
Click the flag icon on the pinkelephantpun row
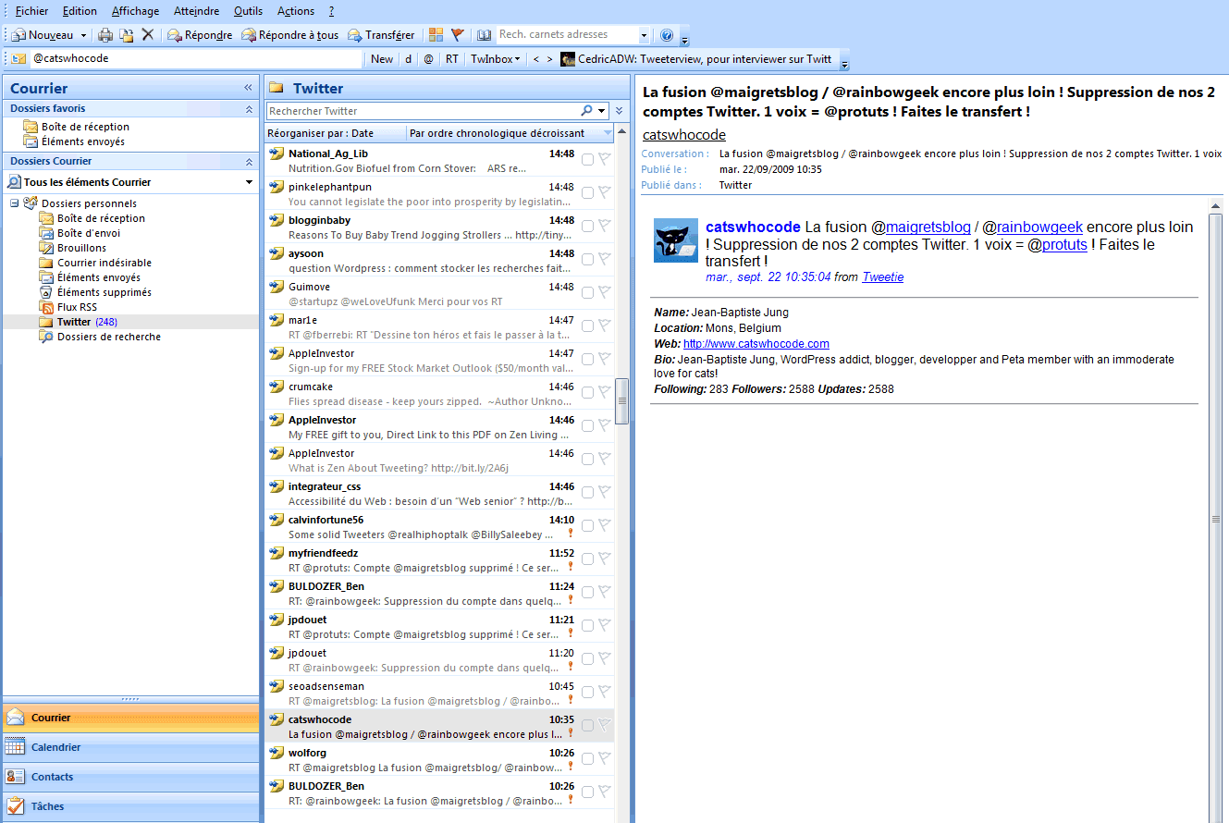(x=604, y=192)
